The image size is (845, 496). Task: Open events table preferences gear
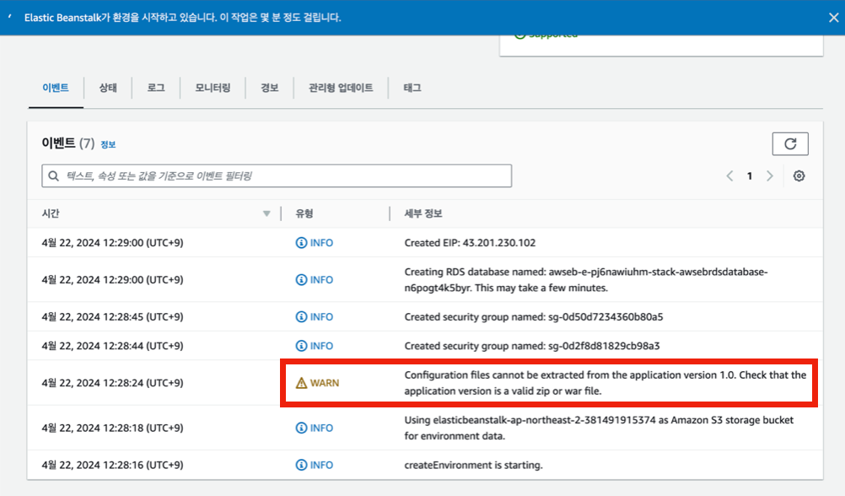(x=799, y=175)
